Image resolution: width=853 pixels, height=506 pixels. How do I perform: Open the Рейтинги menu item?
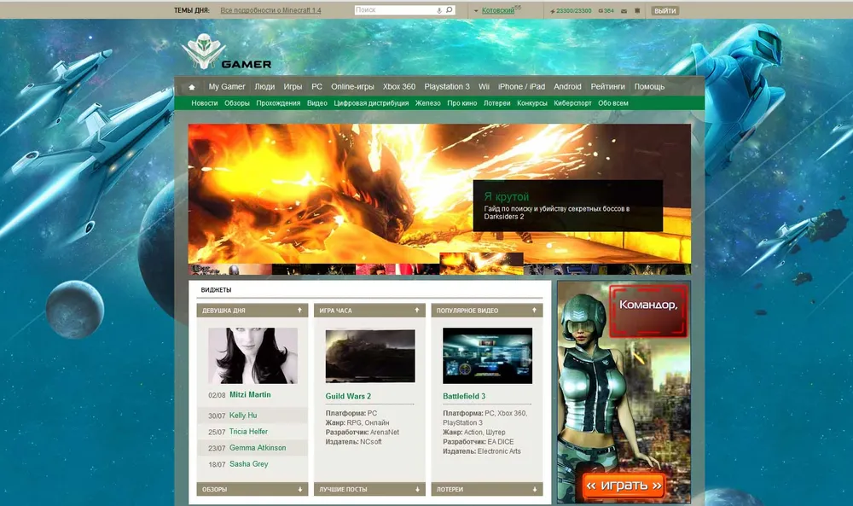(x=607, y=86)
